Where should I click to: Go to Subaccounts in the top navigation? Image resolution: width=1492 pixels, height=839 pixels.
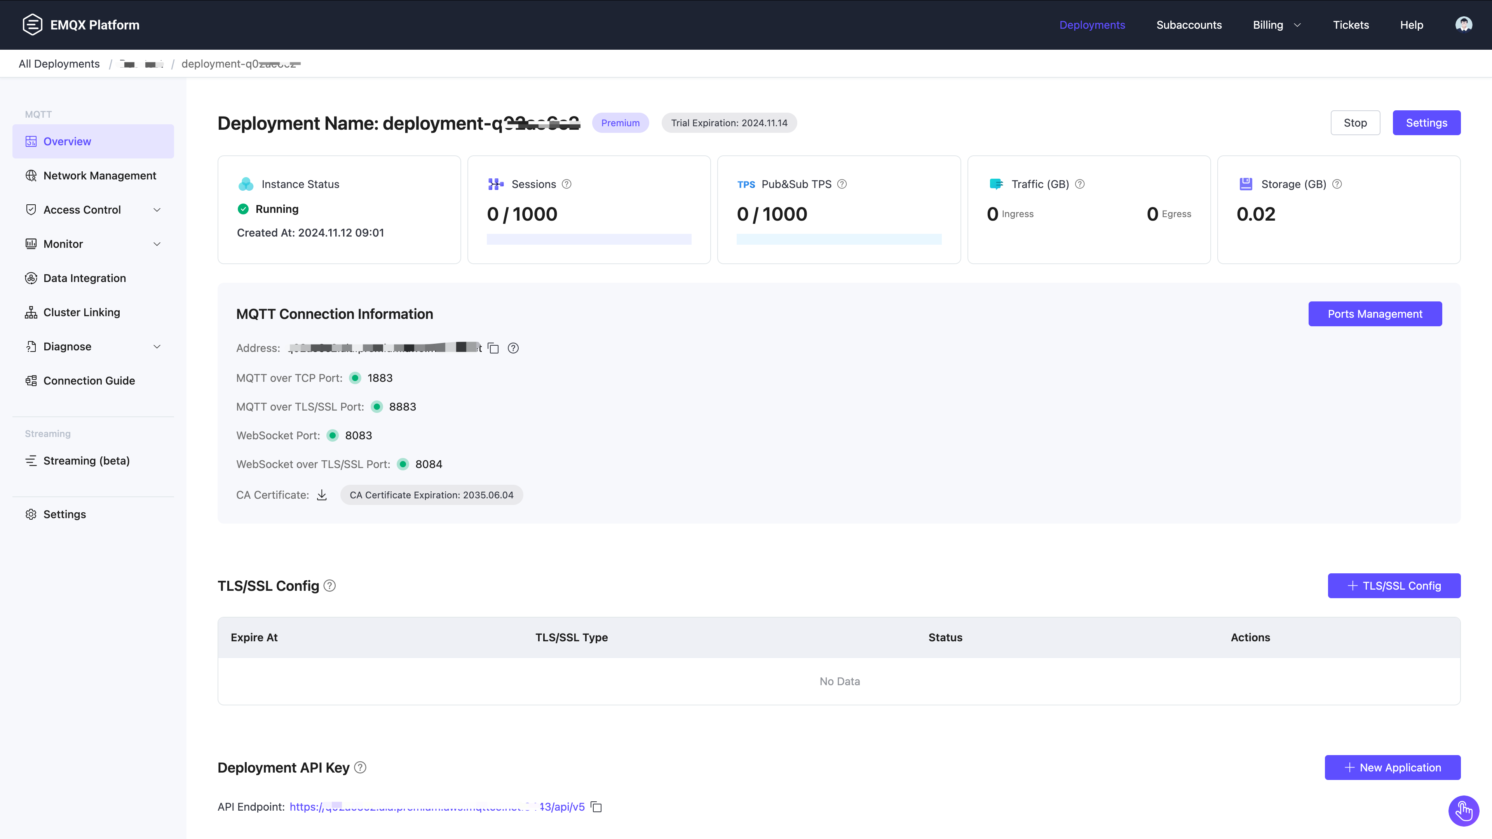coord(1189,25)
